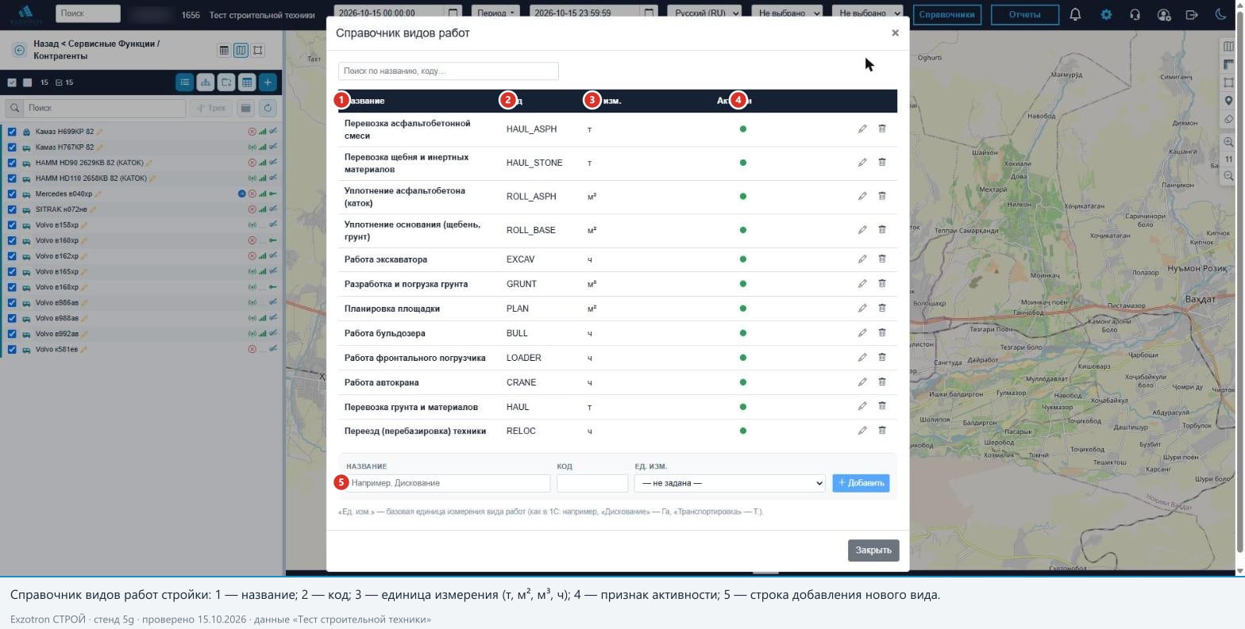This screenshot has height=629, width=1245.
Task: Open the unit of measure dropdown
Action: (x=730, y=483)
